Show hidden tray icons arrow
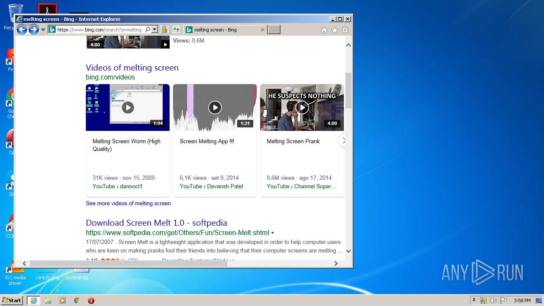Image resolution: width=544 pixels, height=306 pixels. (x=474, y=300)
